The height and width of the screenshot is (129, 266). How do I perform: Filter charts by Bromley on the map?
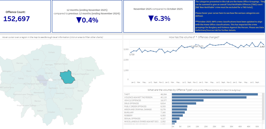[69, 108]
